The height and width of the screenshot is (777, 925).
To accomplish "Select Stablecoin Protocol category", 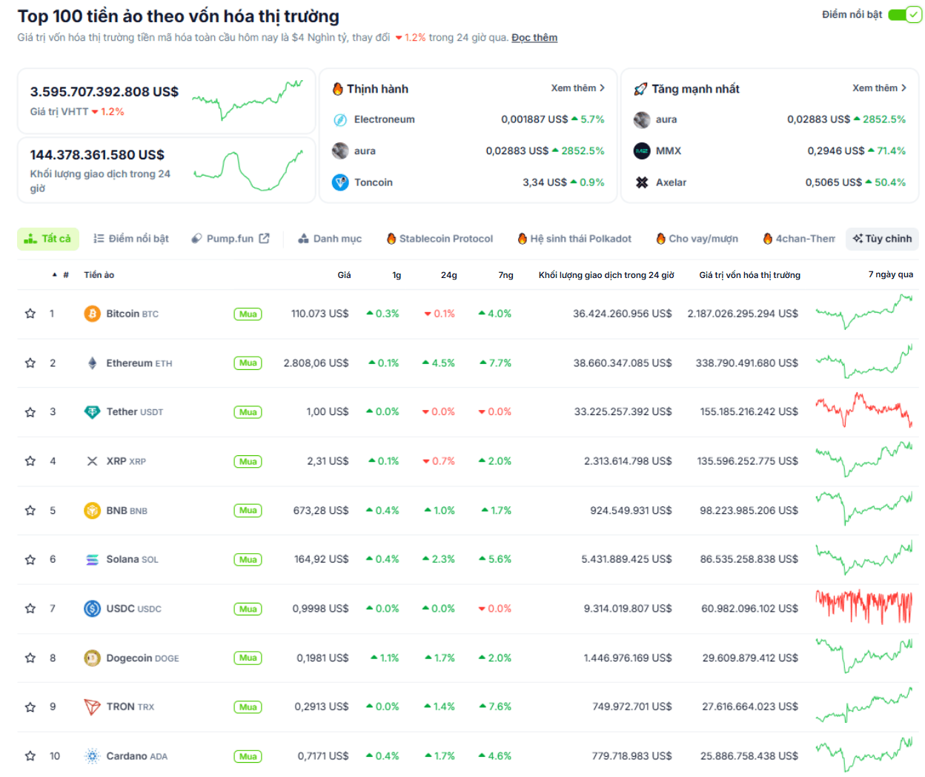I will [x=440, y=239].
